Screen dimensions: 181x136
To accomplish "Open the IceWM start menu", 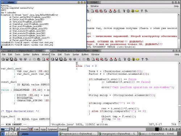I will pyautogui.click(x=5, y=129).
